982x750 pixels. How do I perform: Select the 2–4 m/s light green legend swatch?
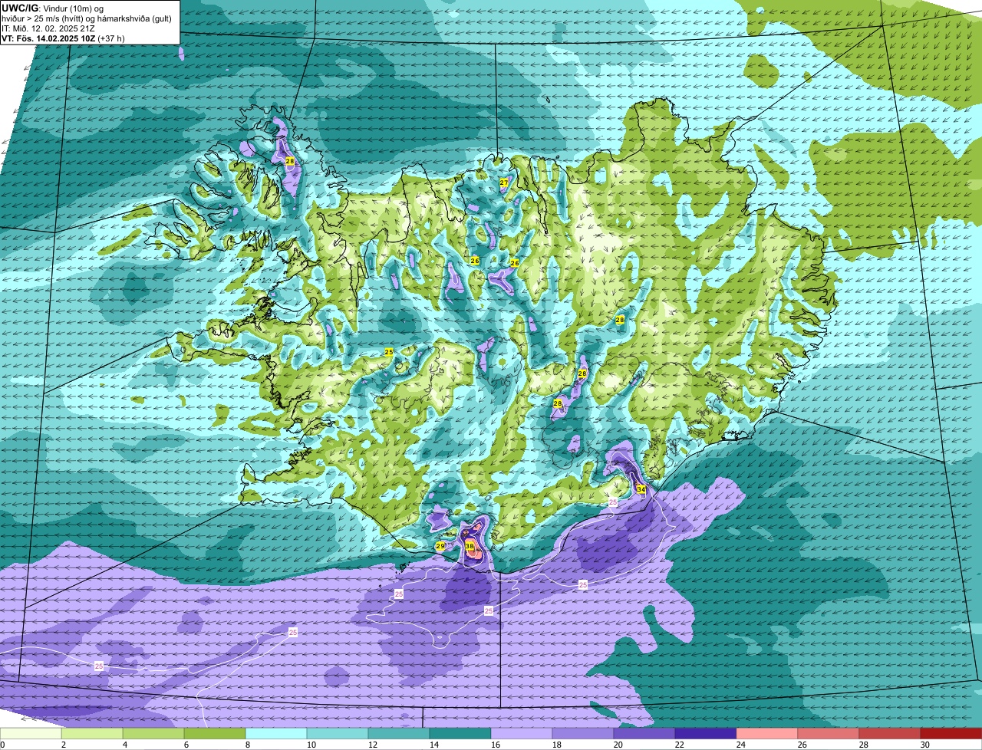tap(92, 733)
